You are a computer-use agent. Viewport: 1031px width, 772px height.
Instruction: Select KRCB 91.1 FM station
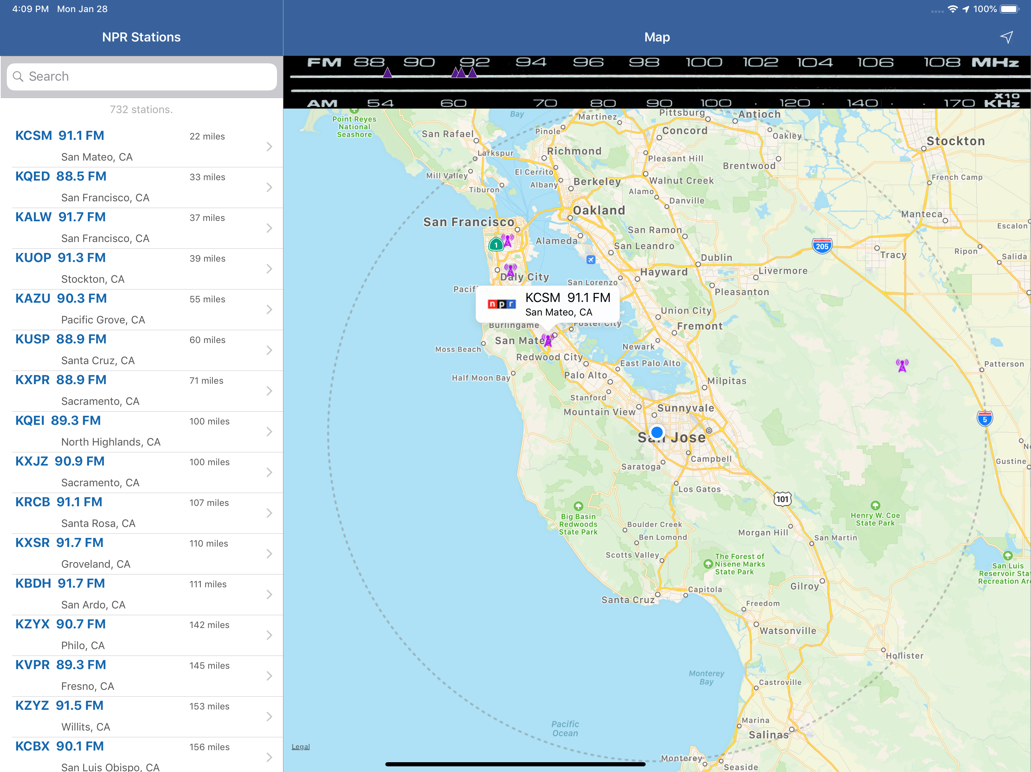click(x=142, y=513)
